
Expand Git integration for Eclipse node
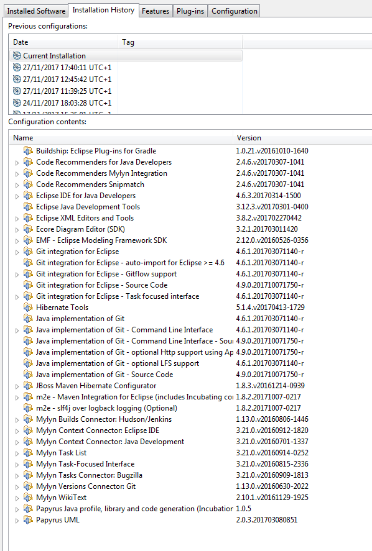click(x=17, y=252)
